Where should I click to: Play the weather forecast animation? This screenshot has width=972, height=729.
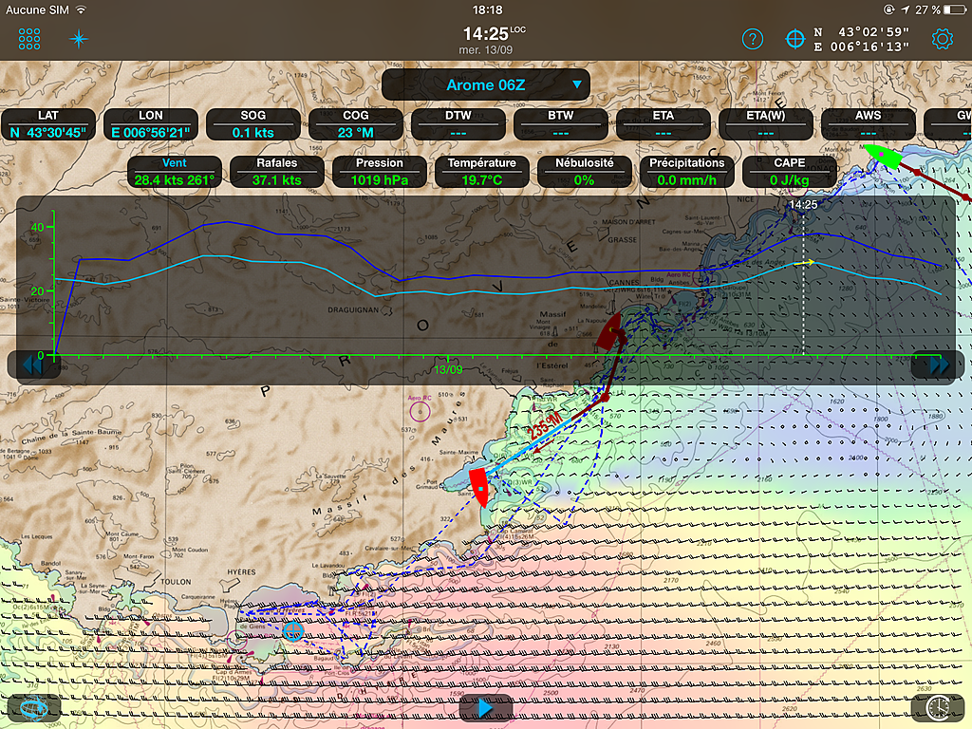tap(485, 707)
